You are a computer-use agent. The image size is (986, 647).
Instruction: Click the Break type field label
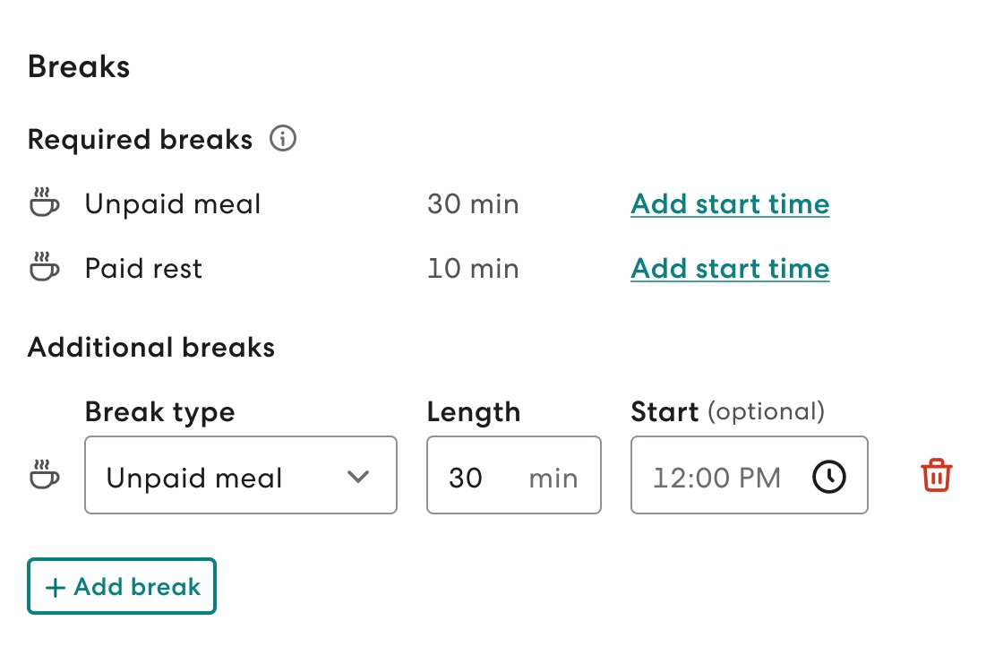tap(159, 412)
